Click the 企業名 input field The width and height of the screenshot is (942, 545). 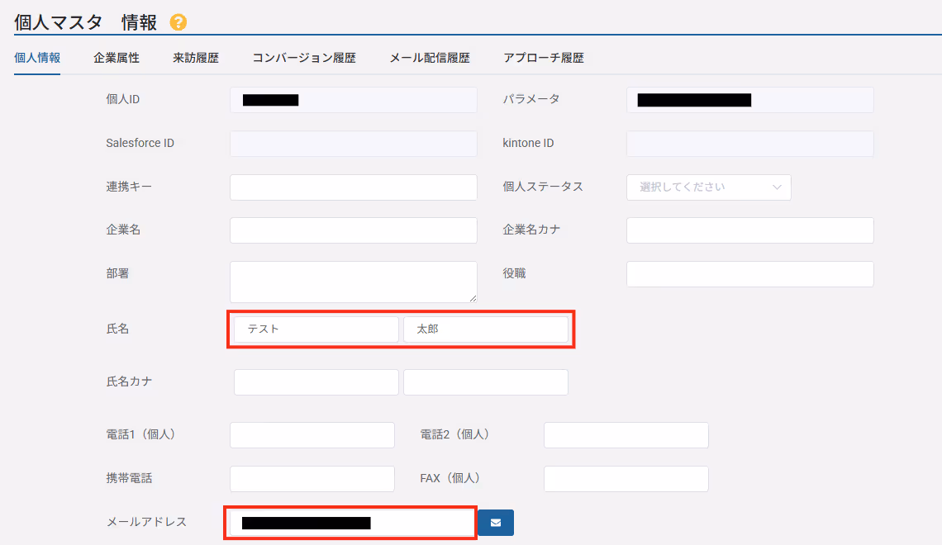click(354, 230)
